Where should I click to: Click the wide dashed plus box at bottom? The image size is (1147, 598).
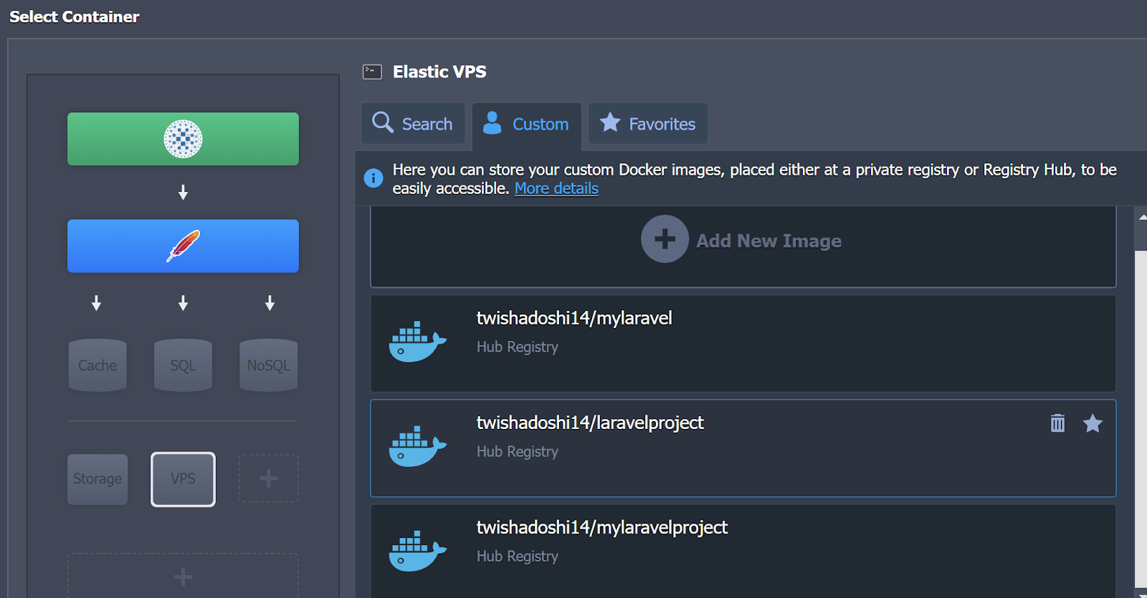[x=183, y=576]
